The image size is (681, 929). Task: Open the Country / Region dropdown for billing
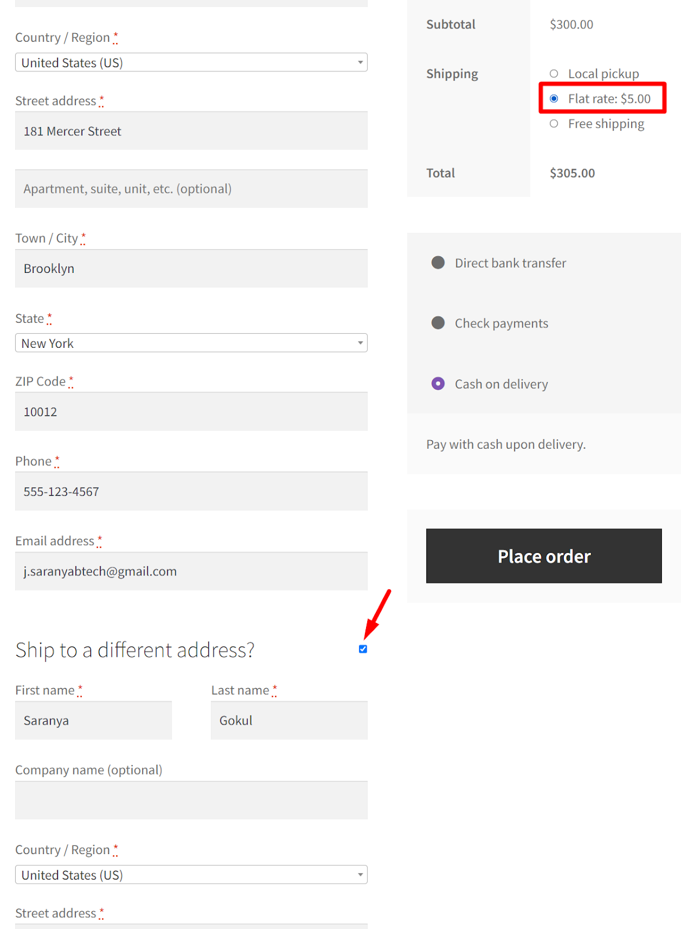[191, 62]
